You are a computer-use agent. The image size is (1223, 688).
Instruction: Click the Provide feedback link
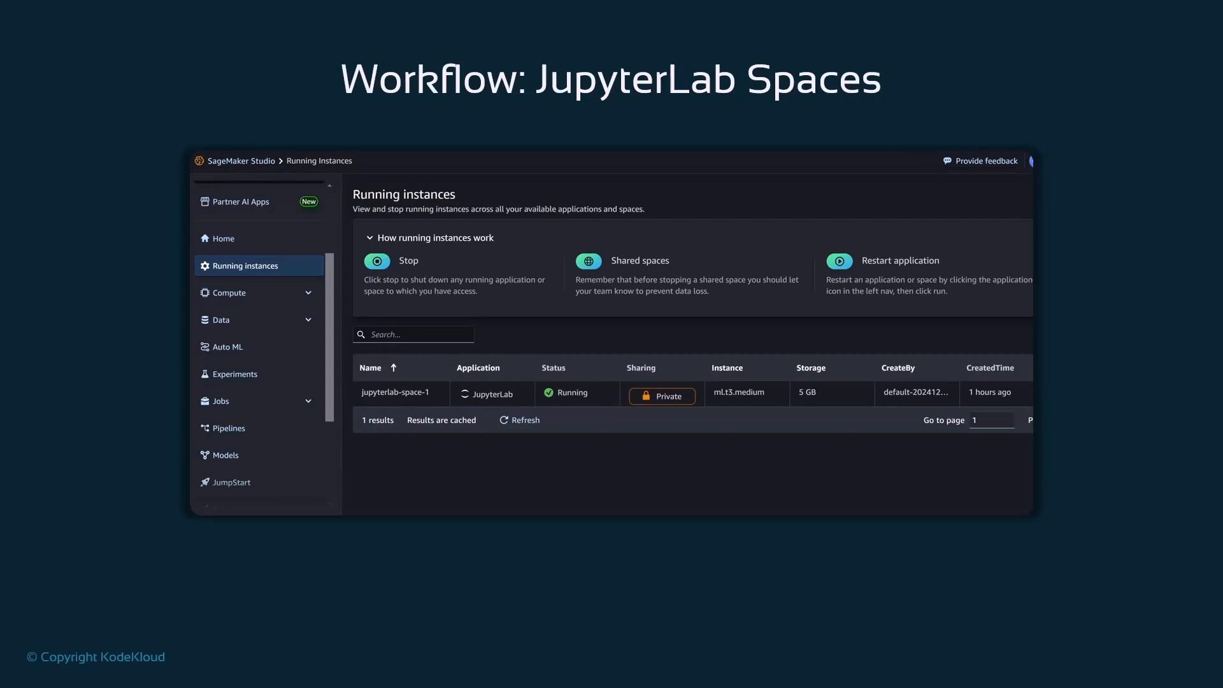click(980, 161)
